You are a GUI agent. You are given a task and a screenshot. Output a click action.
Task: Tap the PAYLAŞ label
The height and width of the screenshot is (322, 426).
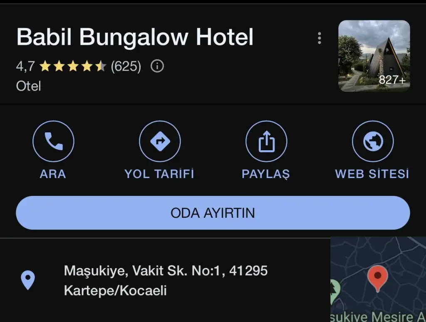266,174
